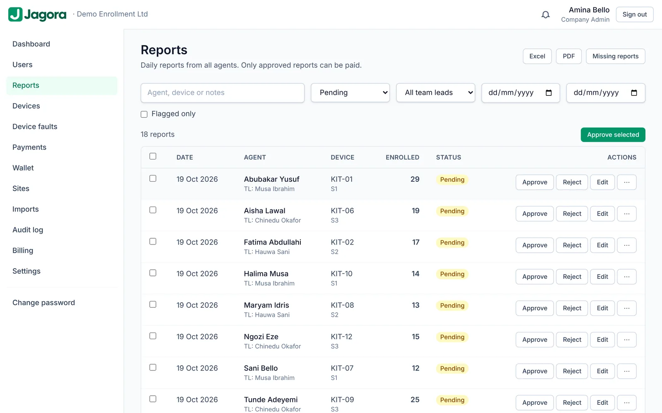Screen dimensions: 662x413
Task: Open more actions for Sani Bello
Action: (627, 371)
